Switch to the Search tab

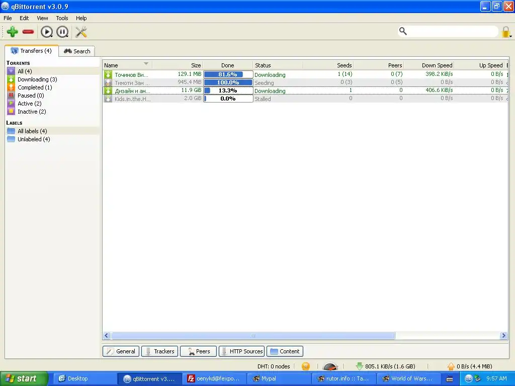click(77, 51)
